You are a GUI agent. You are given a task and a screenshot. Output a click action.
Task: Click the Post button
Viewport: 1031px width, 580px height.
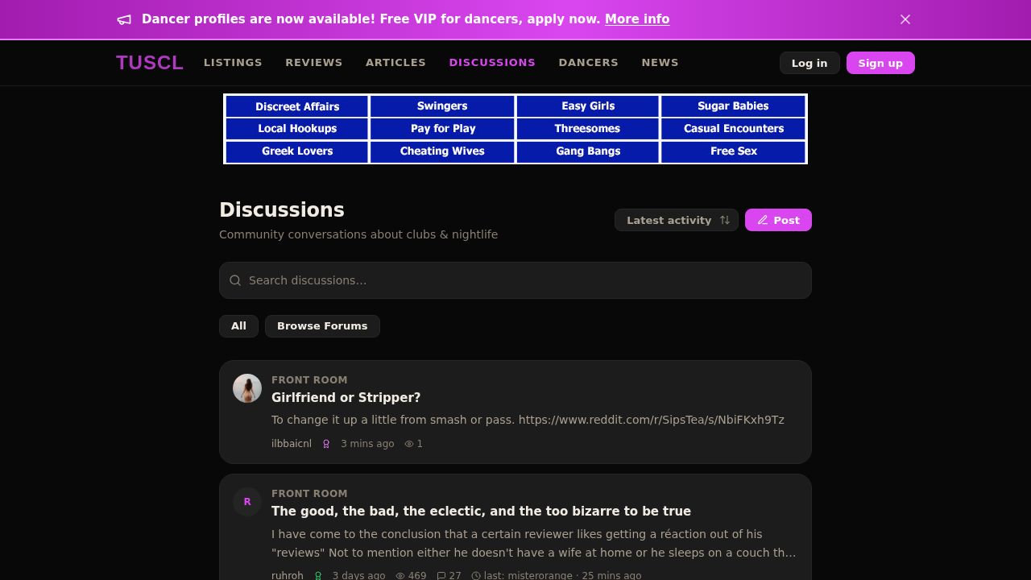click(x=778, y=220)
